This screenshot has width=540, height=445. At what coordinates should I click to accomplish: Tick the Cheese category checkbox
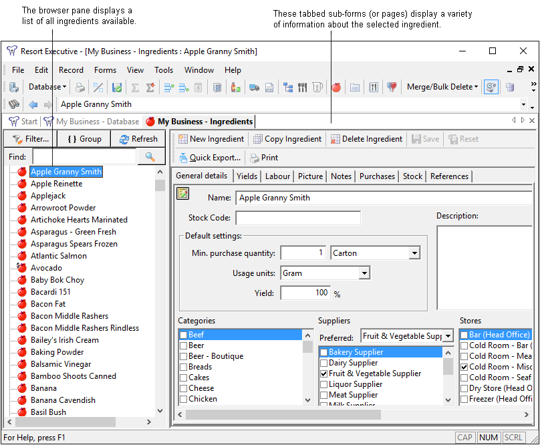coord(184,388)
